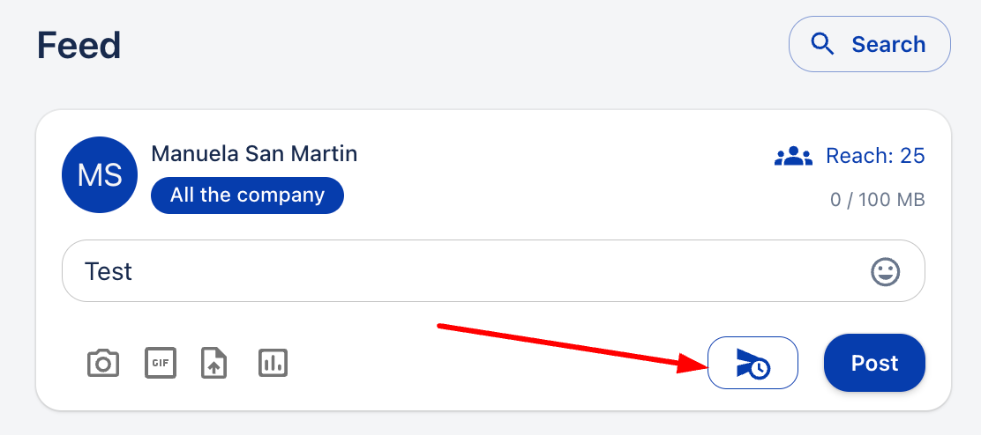Open the emoji picker
The width and height of the screenshot is (981, 435).
pos(885,272)
